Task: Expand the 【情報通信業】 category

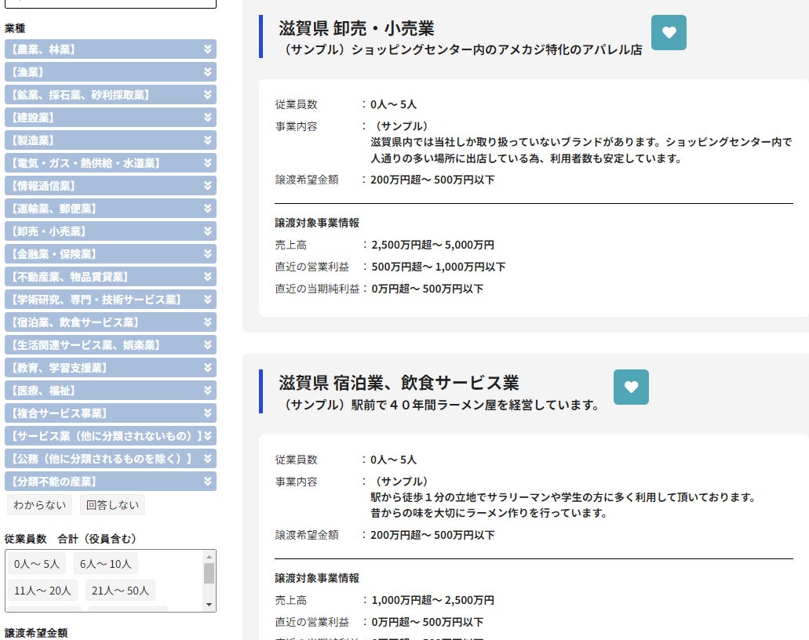Action: [x=111, y=186]
